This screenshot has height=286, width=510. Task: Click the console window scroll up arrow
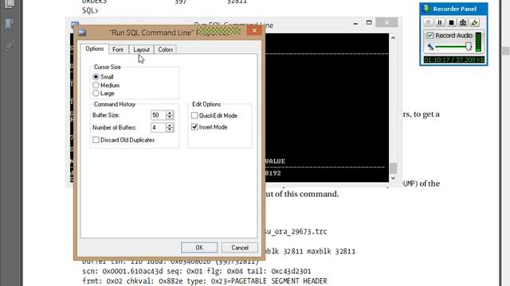pos(393,38)
